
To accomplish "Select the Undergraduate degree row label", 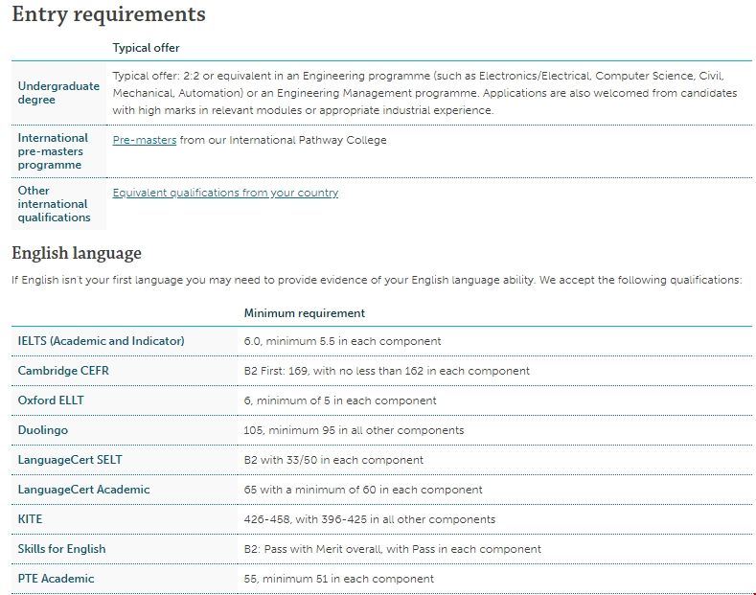I will (58, 93).
